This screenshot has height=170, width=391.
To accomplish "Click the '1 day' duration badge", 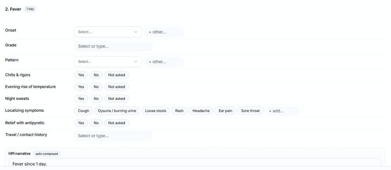I will coord(30,9).
